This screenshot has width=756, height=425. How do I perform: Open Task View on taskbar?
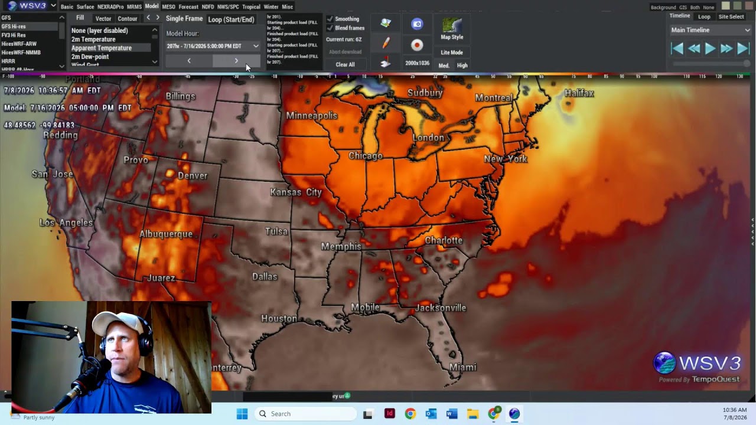click(x=367, y=414)
